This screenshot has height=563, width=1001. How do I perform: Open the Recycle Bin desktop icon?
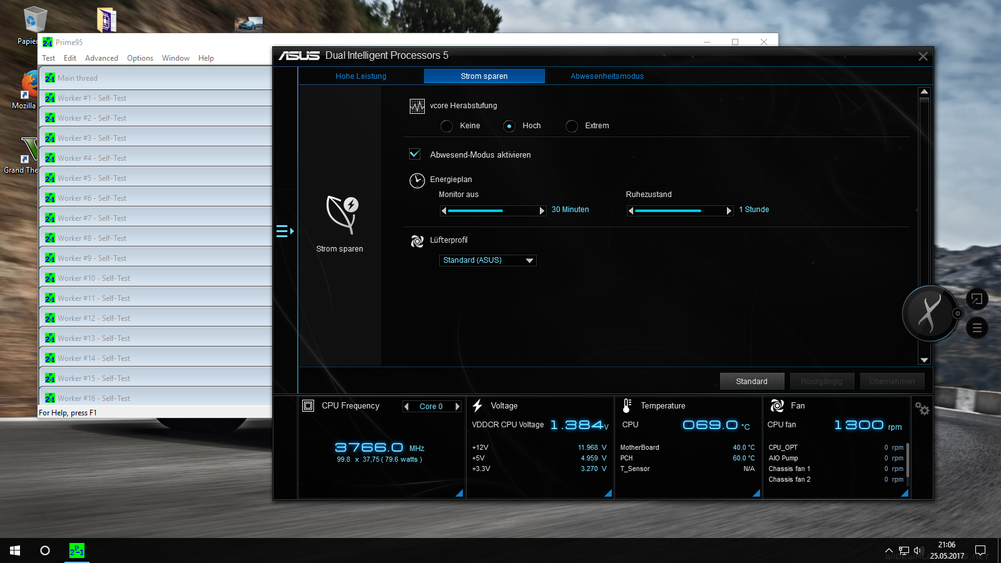(x=35, y=19)
